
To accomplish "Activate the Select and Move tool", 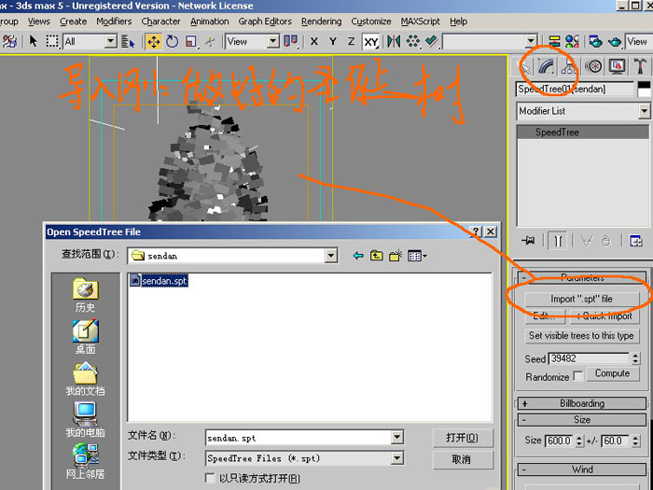I will coord(154,41).
